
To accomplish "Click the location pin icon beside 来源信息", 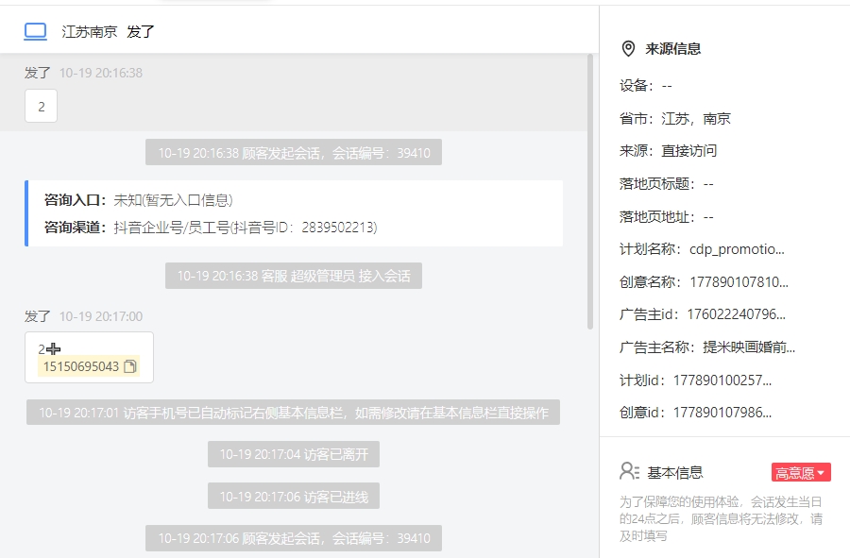I will 628,49.
